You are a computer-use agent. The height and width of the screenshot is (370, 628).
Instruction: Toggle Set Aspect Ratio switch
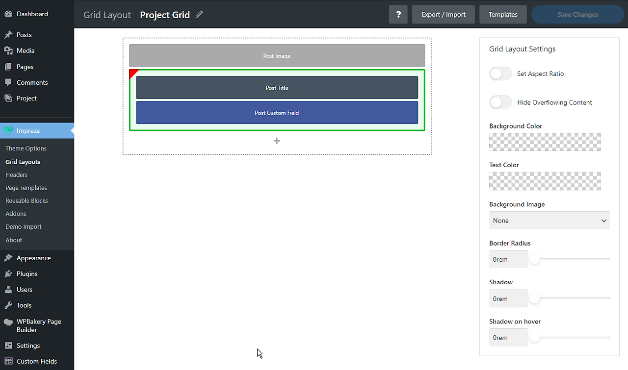(501, 74)
